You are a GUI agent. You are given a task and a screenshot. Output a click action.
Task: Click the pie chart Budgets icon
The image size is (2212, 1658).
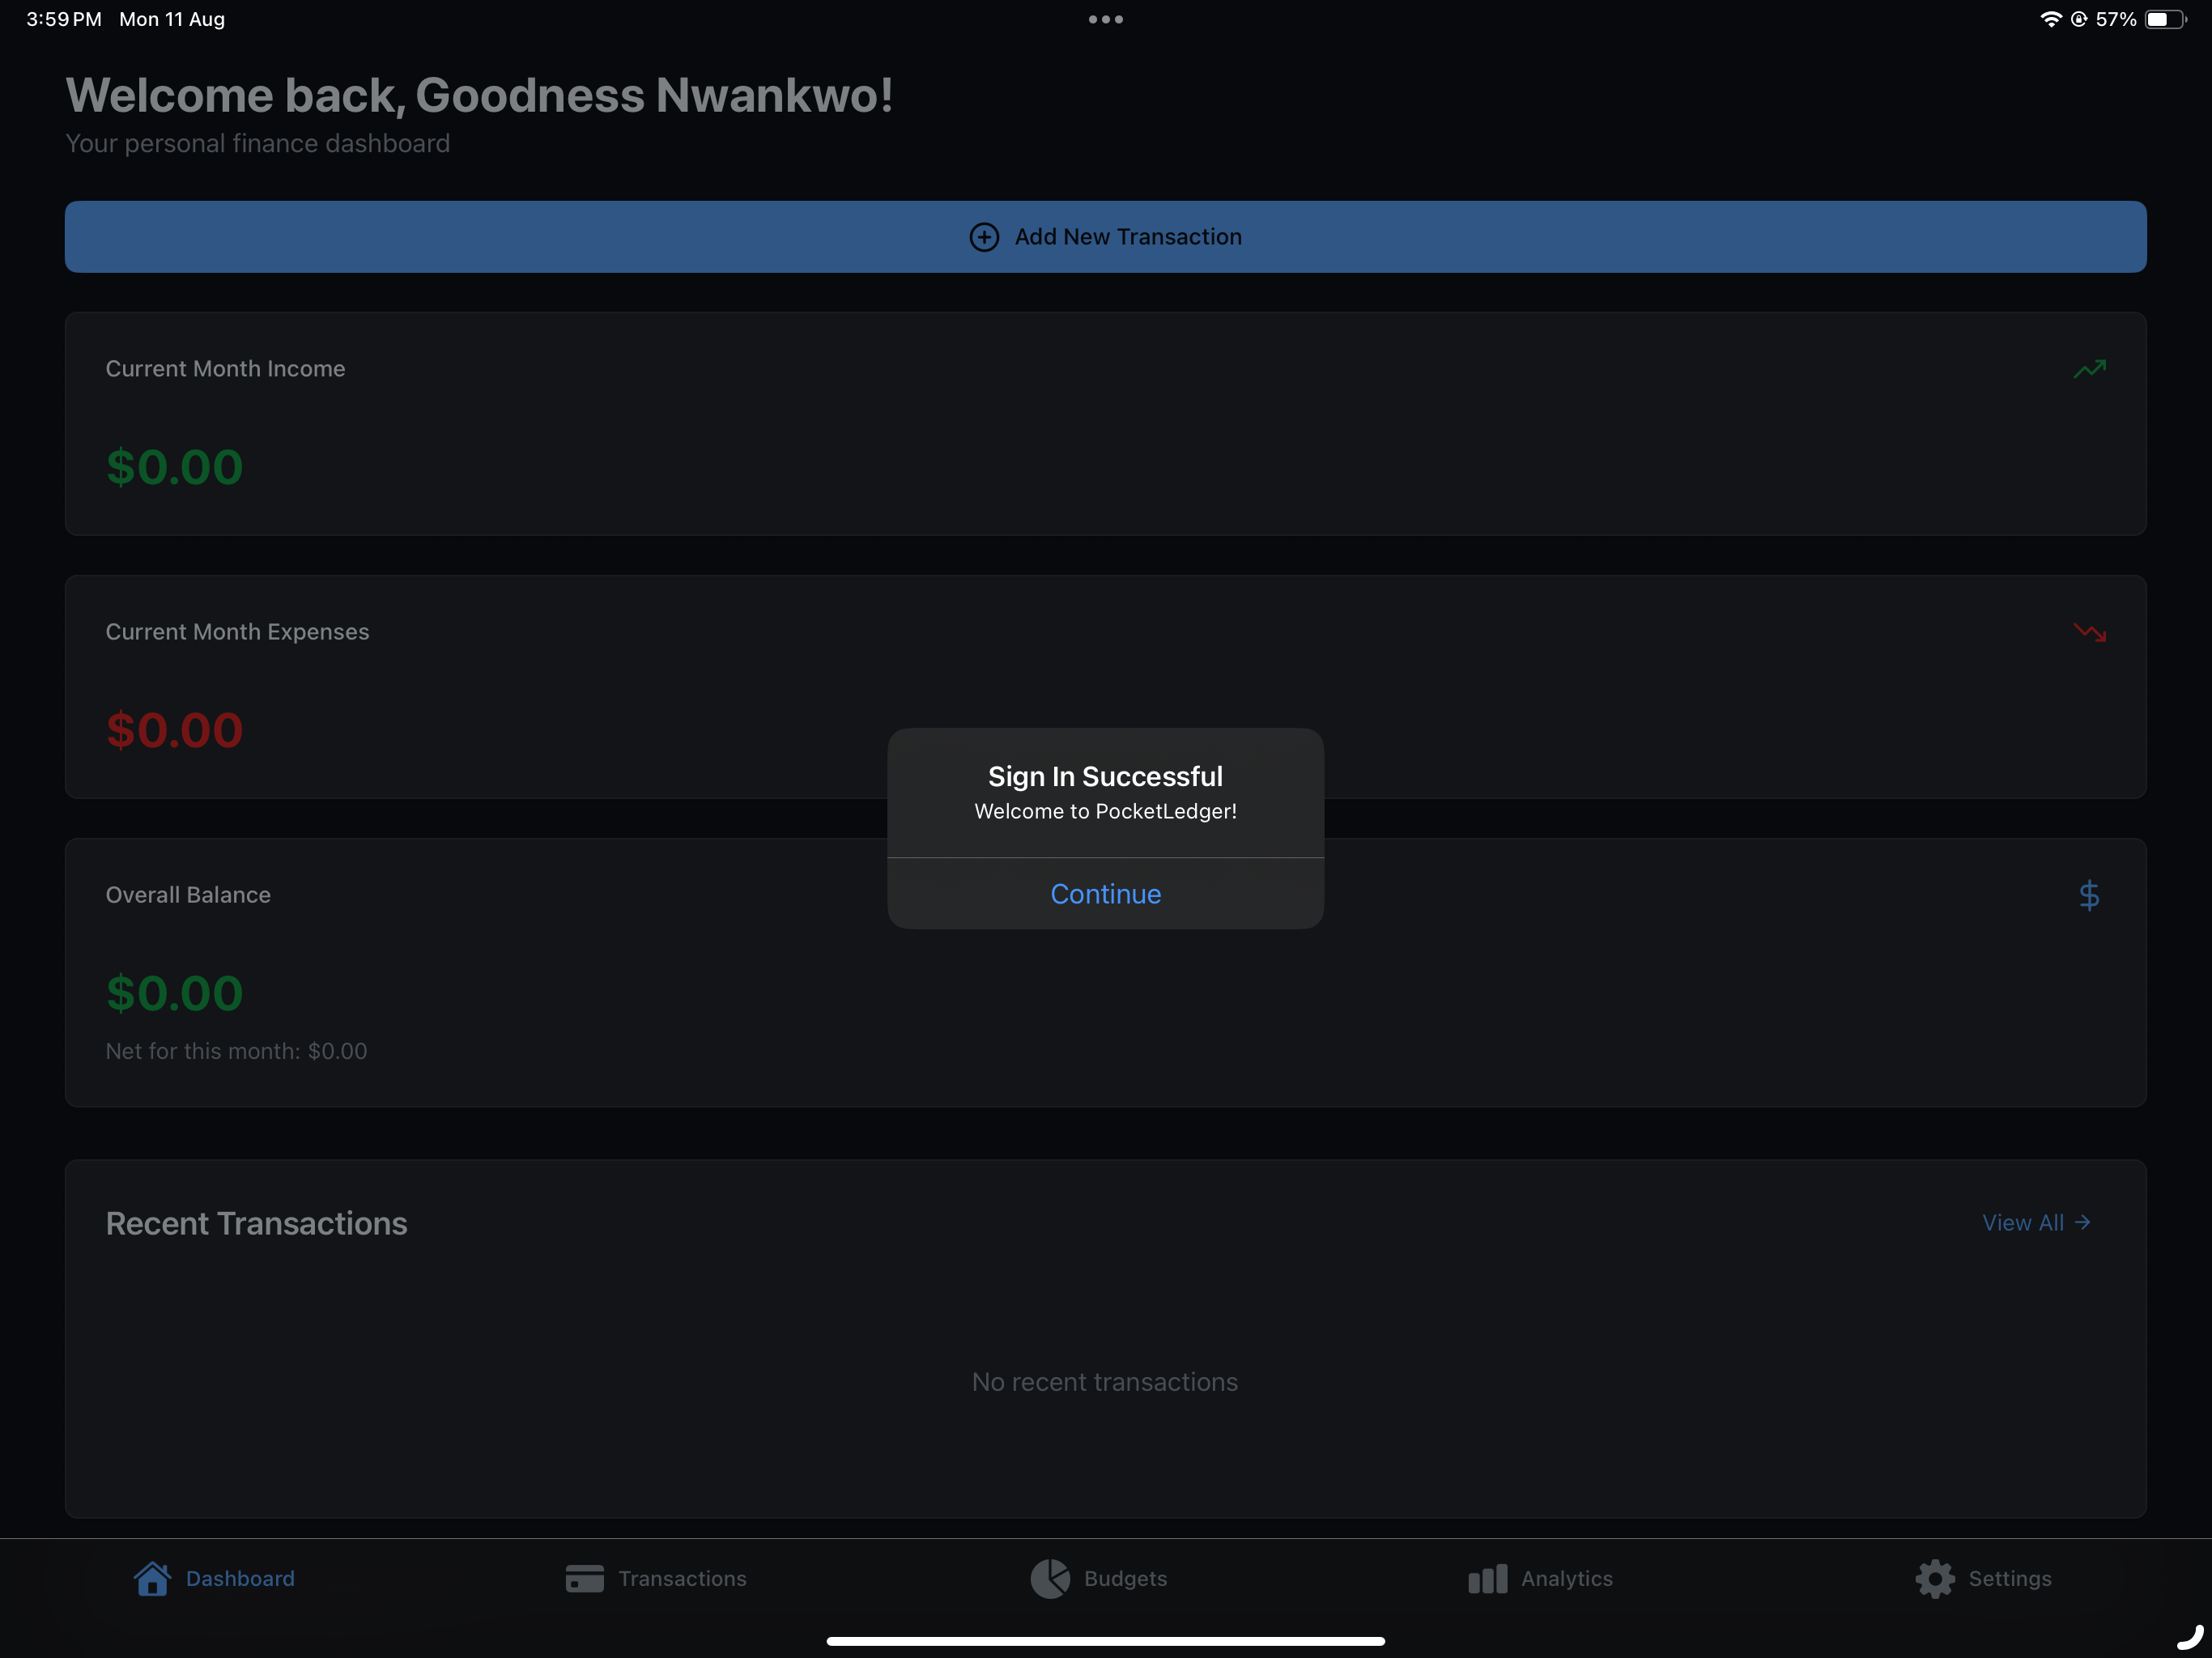[1050, 1578]
